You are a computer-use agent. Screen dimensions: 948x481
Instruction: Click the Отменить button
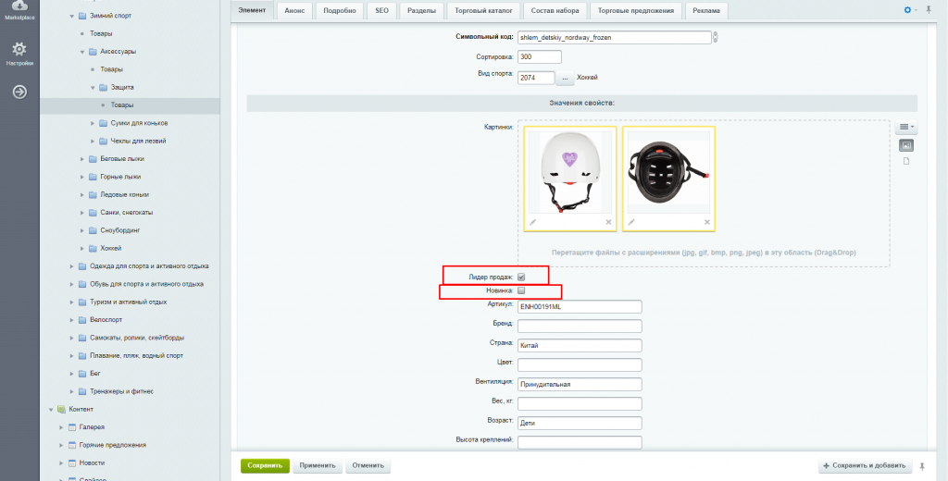tap(368, 466)
